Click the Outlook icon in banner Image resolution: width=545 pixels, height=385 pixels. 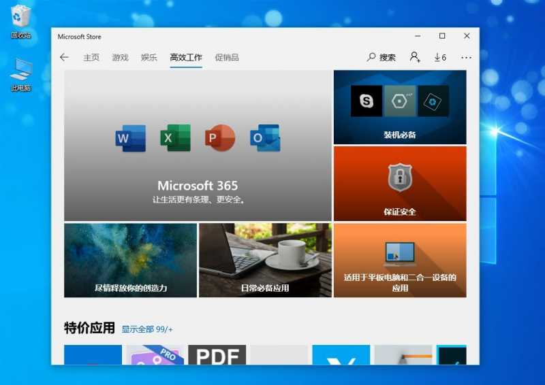click(265, 138)
